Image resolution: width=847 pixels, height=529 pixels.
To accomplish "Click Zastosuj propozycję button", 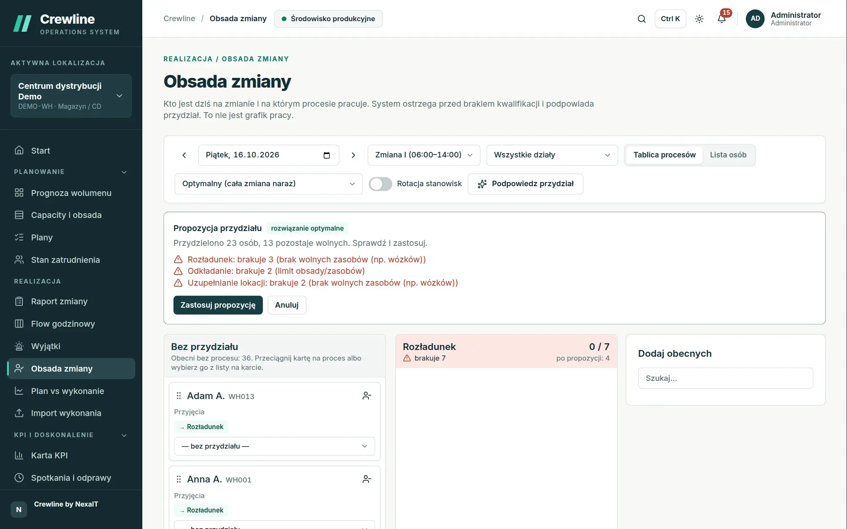I will coord(218,305).
